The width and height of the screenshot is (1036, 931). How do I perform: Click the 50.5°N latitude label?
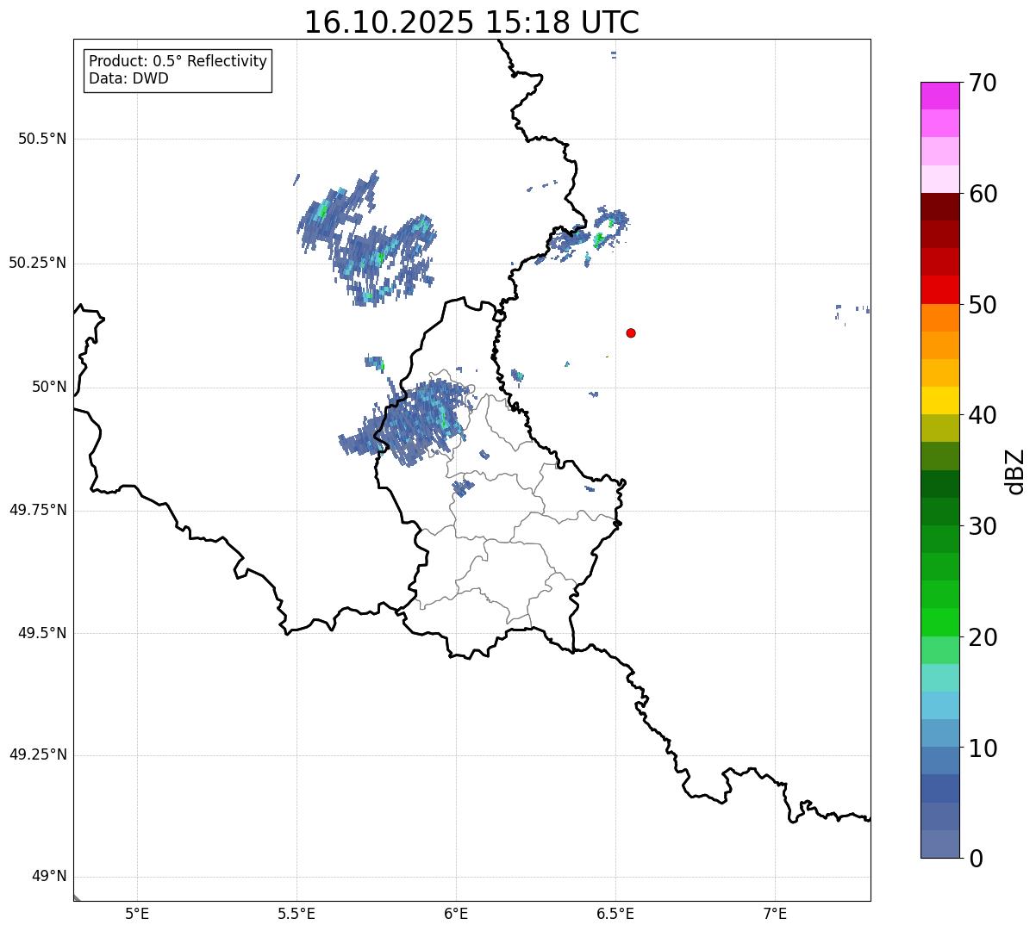42,139
